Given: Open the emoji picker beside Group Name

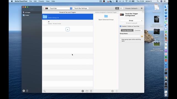Looking at the screenshot, I should (142, 36).
